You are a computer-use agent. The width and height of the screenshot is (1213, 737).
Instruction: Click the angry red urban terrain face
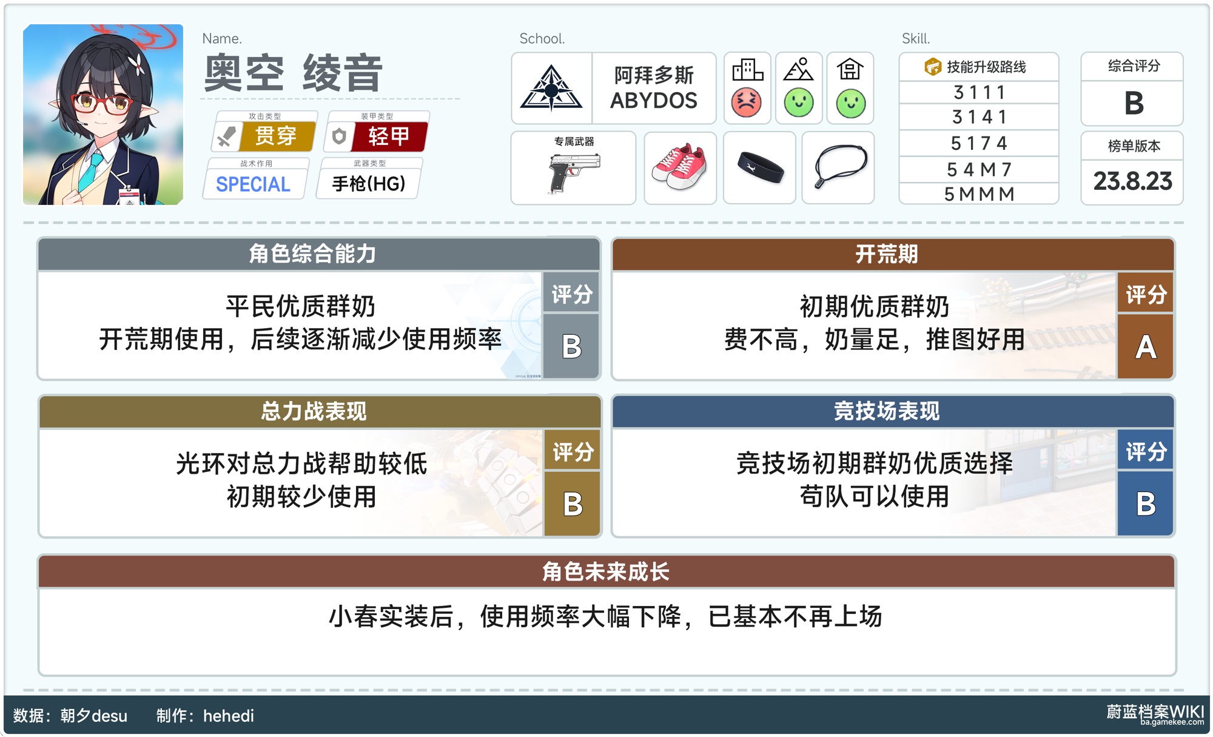(x=747, y=103)
